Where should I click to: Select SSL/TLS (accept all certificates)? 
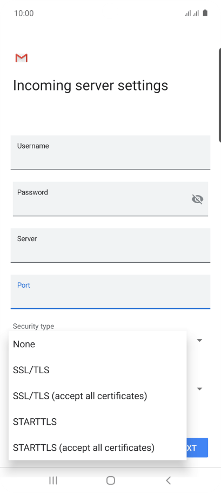[x=97, y=395]
